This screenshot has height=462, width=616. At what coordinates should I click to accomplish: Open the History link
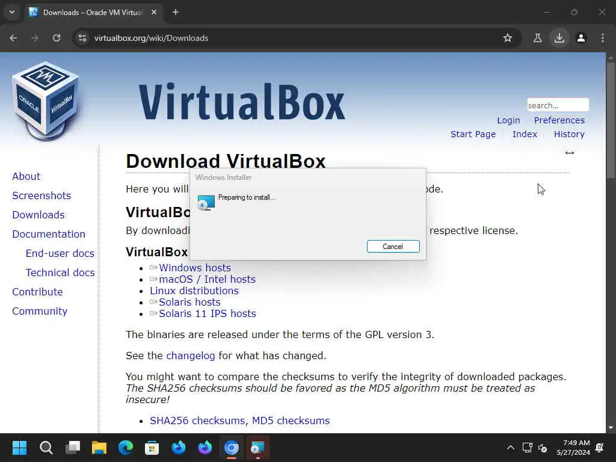pos(569,134)
